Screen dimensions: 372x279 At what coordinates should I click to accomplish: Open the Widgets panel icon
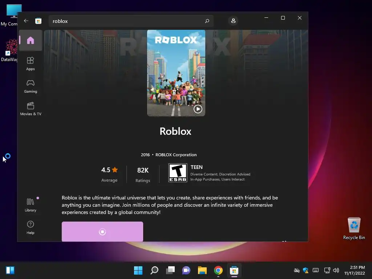[10, 270]
